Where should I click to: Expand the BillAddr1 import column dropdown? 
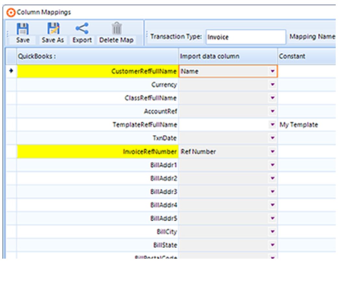tap(273, 165)
